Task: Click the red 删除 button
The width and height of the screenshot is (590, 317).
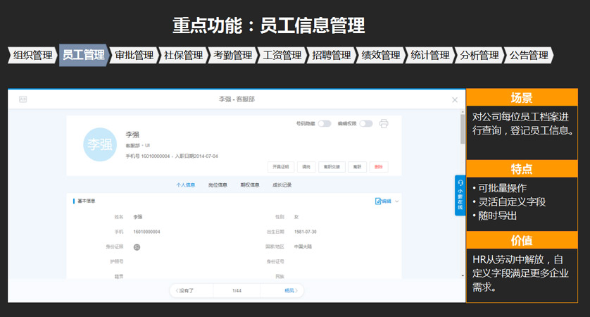Action: point(378,167)
